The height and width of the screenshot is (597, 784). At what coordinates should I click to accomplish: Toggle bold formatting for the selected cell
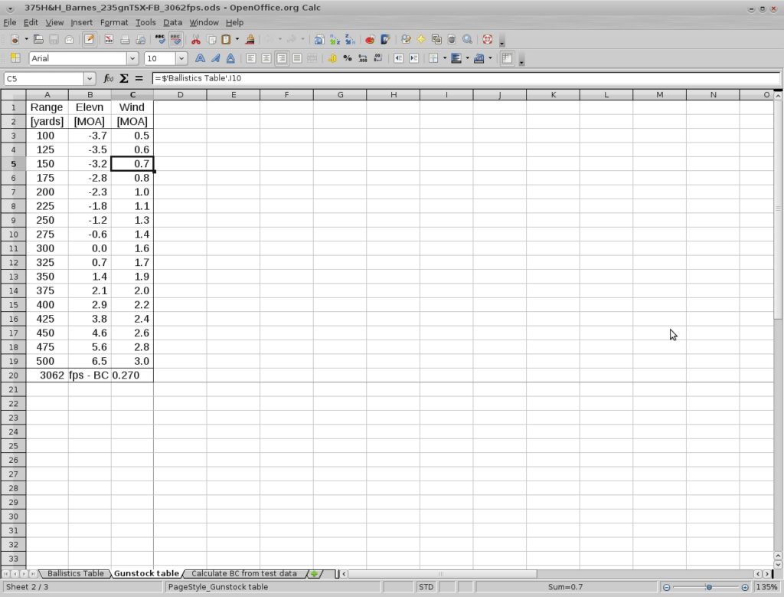(x=200, y=58)
